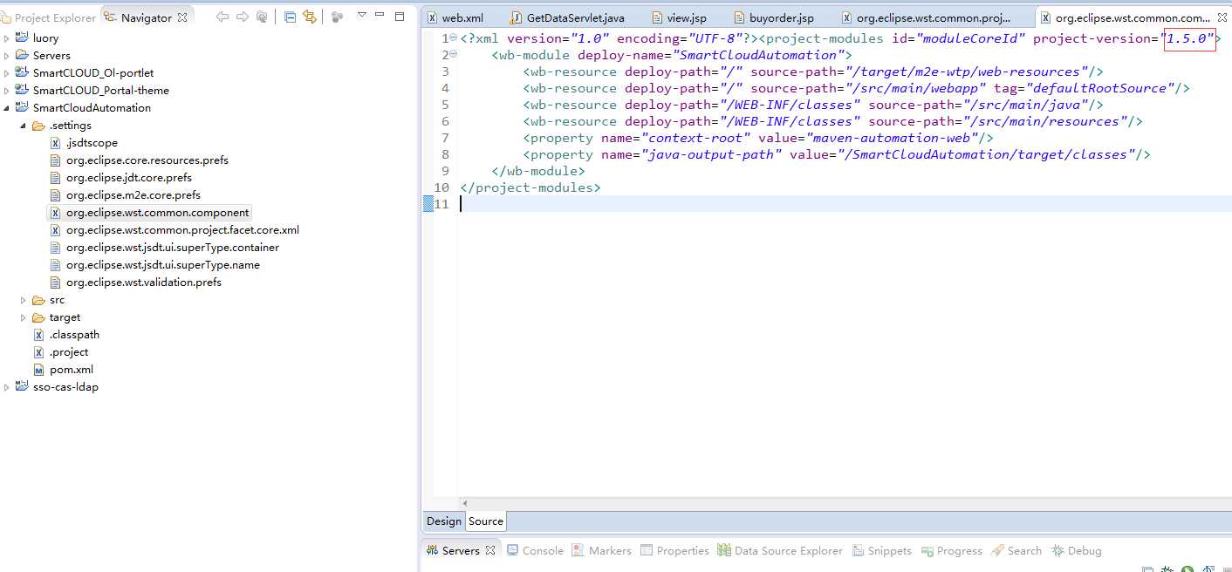Open the Console view tab
The image size is (1232, 572).
(x=535, y=551)
